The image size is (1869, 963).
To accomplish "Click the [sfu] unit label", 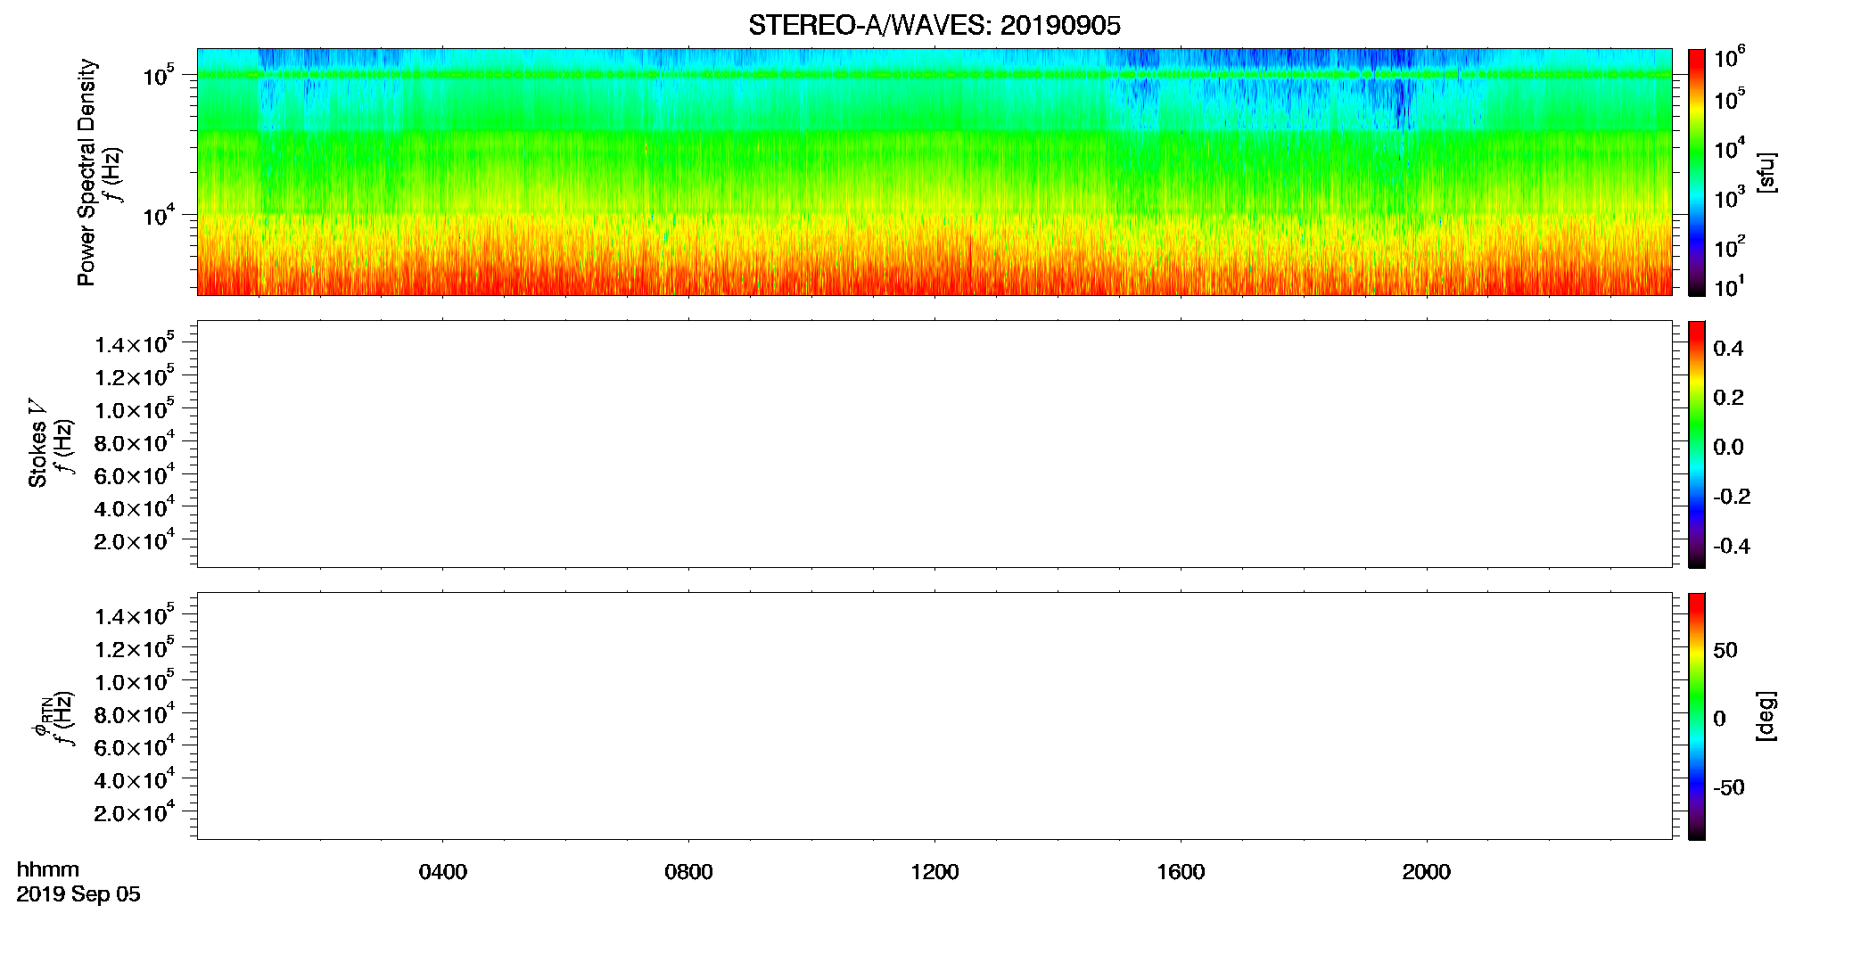I will pyautogui.click(x=1766, y=172).
